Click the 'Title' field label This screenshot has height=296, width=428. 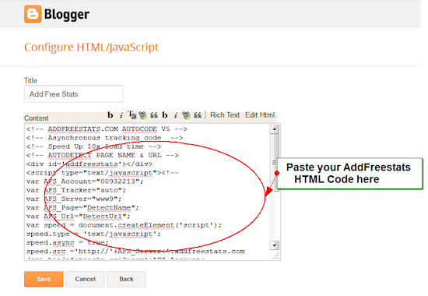click(30, 80)
